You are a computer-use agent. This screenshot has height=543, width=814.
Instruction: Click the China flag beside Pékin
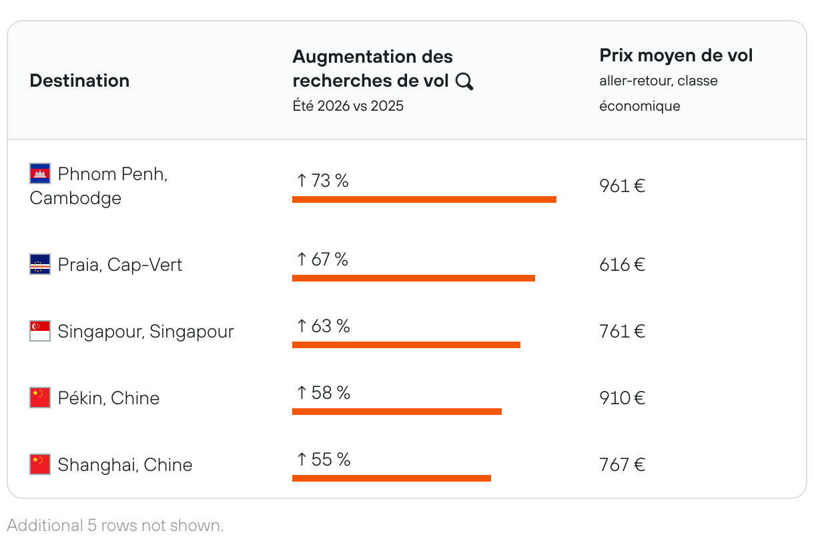click(x=40, y=398)
